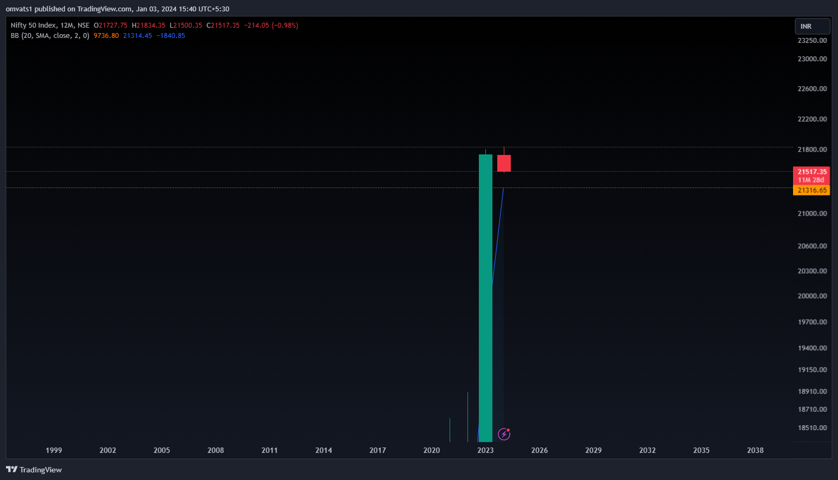Click the BB value 9736.80
838x480 pixels.
pos(106,36)
